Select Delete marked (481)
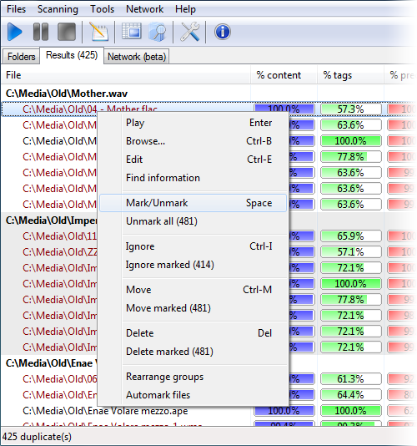The height and width of the screenshot is (446, 417). click(x=193, y=352)
